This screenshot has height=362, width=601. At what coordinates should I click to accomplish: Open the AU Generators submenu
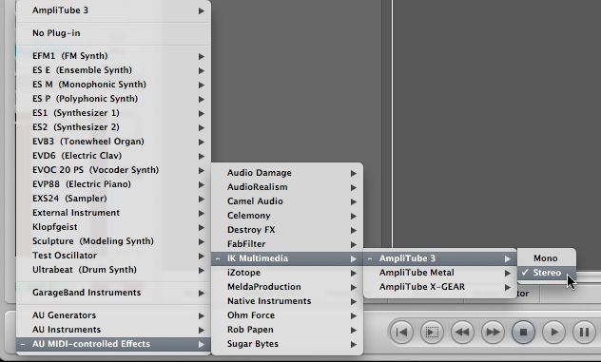click(113, 315)
